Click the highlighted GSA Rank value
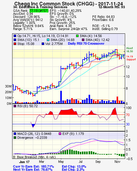 [39, 11]
